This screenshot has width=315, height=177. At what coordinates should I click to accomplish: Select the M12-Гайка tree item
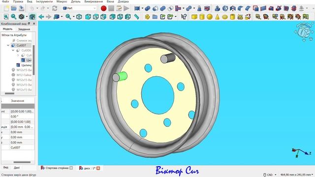pos(24,75)
